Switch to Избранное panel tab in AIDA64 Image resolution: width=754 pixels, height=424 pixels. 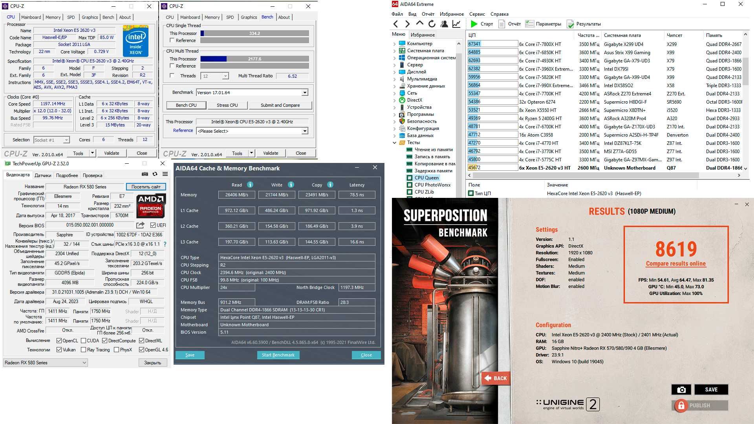point(423,35)
